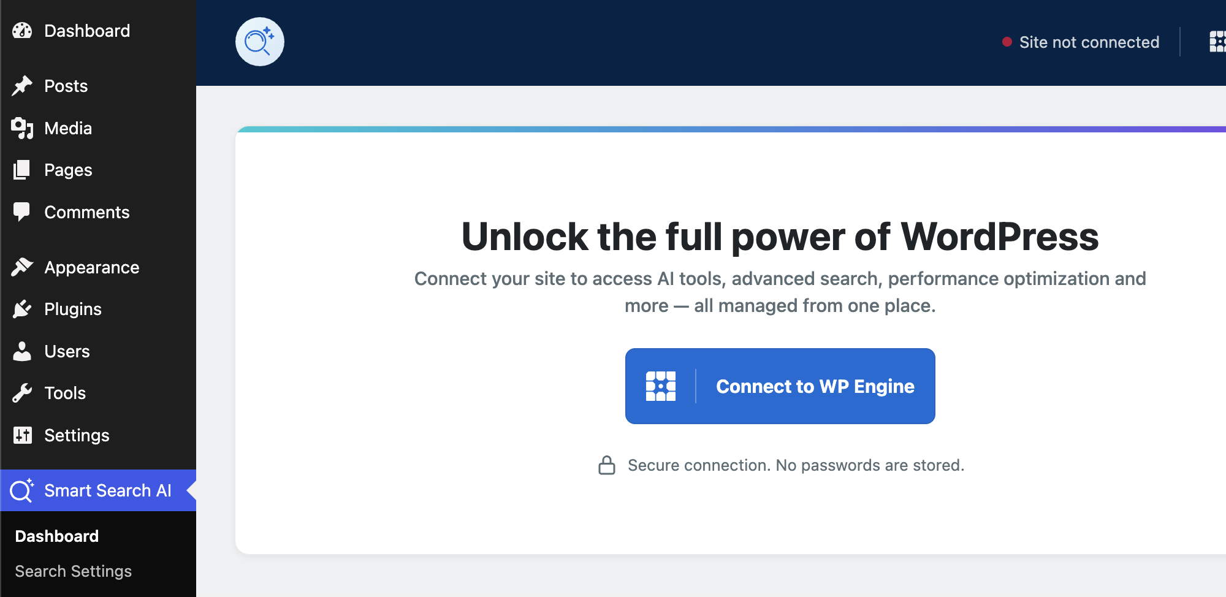The width and height of the screenshot is (1226, 597).
Task: Click the Dashboard gauge icon in sidebar
Action: click(x=22, y=31)
